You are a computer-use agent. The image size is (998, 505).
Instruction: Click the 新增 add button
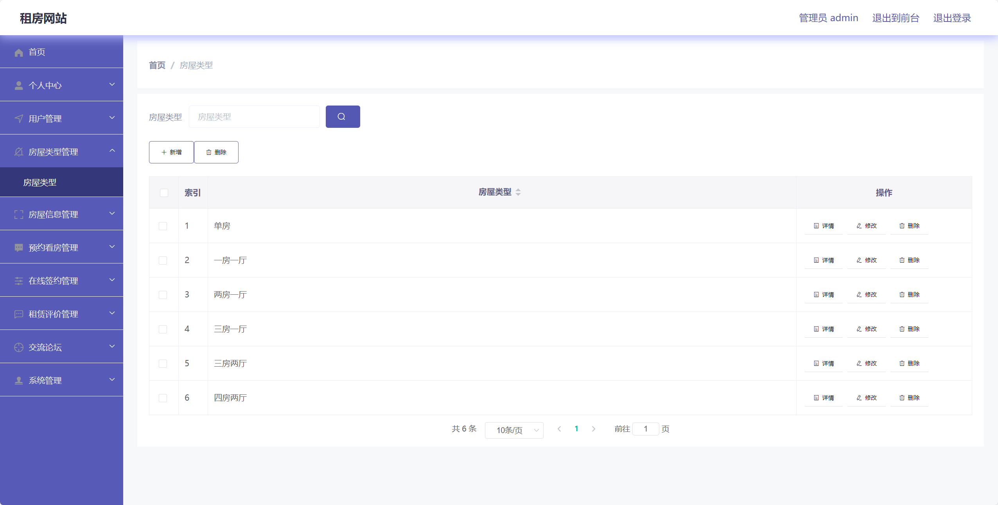click(x=171, y=152)
